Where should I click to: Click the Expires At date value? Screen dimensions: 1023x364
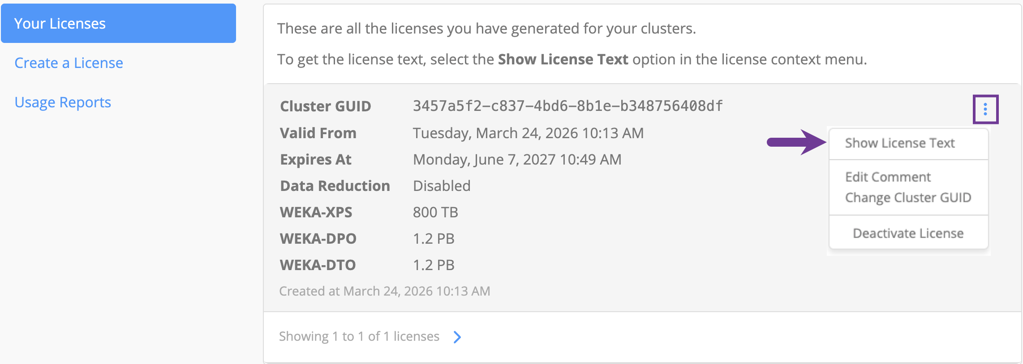pyautogui.click(x=516, y=159)
